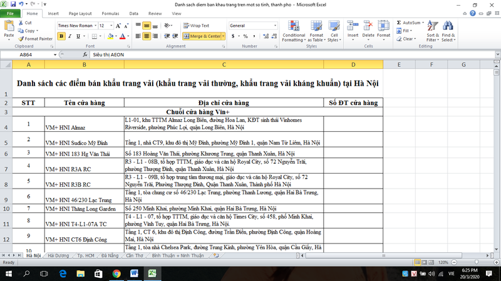Decrease font size with Shrink Font icon
This screenshot has height=281, width=501.
(x=126, y=26)
